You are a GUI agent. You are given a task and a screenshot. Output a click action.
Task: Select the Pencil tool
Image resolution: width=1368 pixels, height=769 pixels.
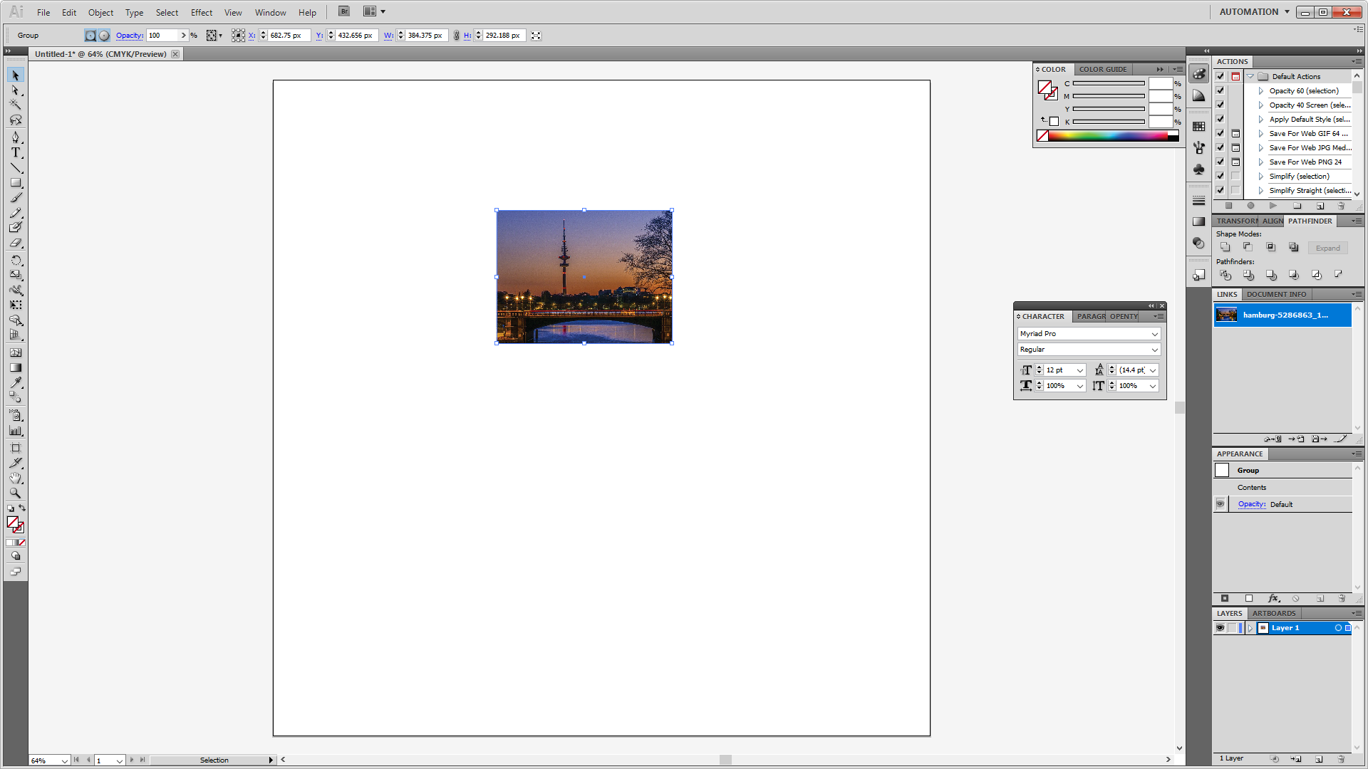point(16,212)
